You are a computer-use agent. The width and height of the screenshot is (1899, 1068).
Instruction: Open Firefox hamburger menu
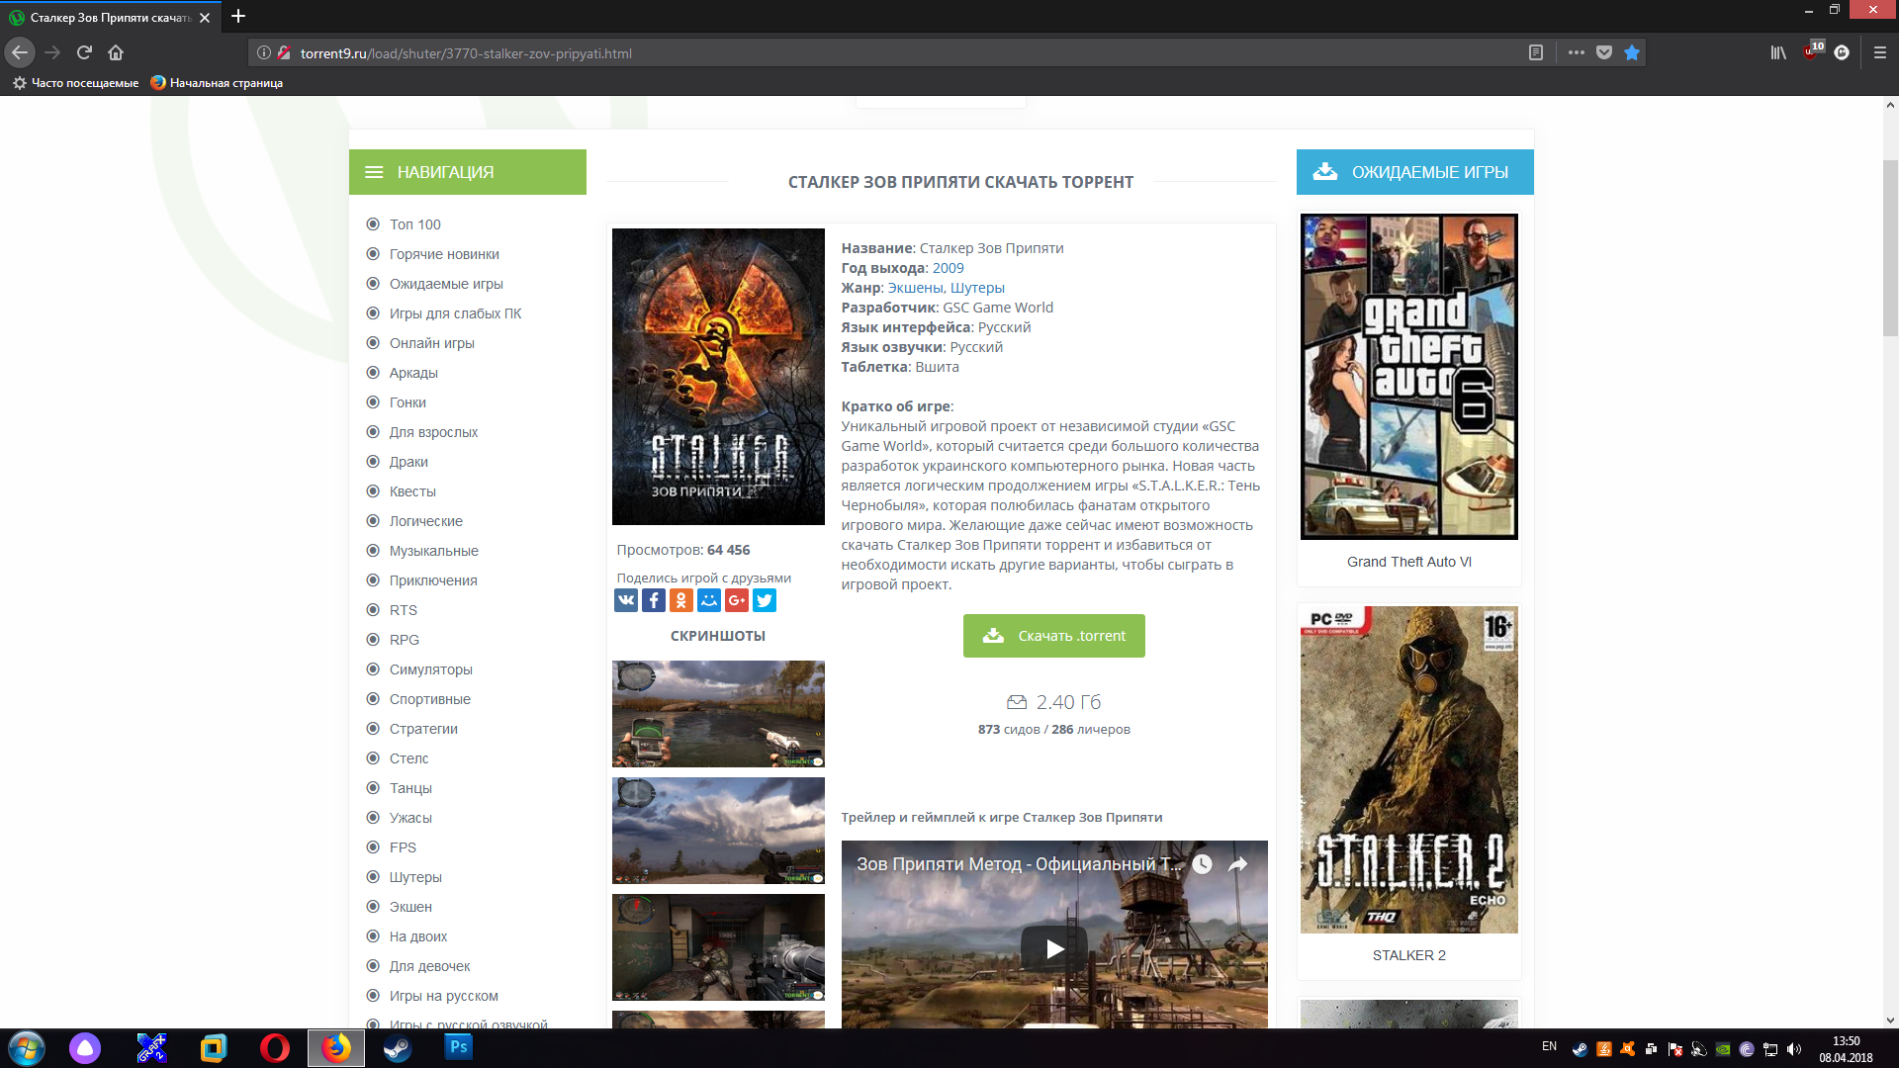[1880, 53]
